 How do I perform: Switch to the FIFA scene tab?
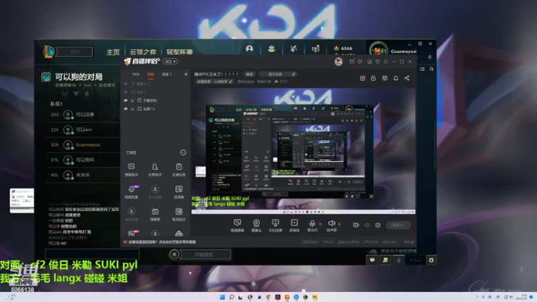coord(136,74)
